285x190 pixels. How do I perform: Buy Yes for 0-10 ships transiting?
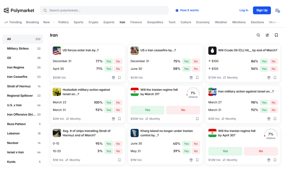pyautogui.click(x=109, y=144)
